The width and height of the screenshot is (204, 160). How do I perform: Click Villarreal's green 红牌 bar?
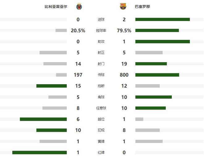40,153
